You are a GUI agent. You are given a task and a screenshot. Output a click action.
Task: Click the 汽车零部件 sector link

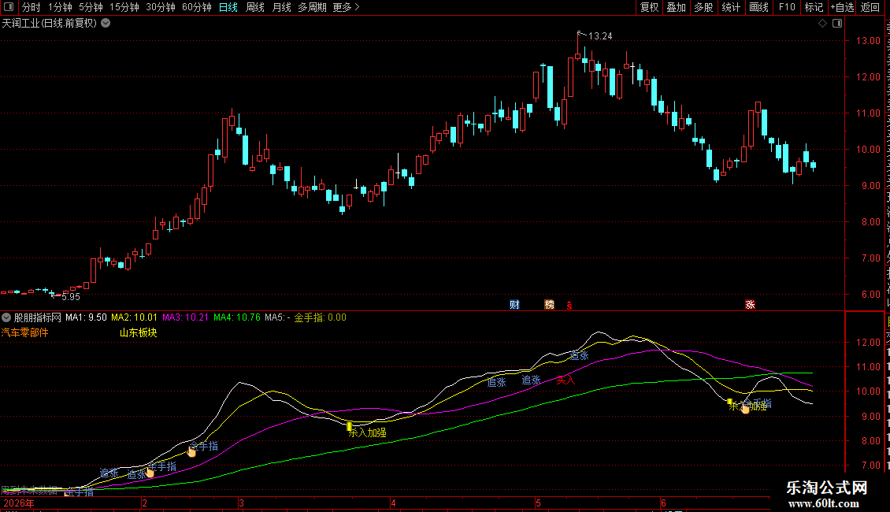pos(25,332)
